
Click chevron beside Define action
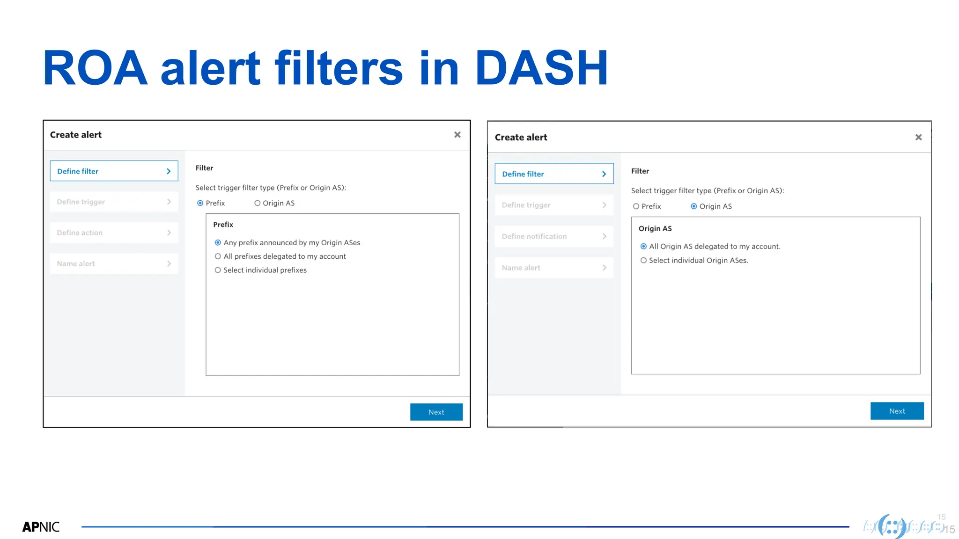[169, 233]
